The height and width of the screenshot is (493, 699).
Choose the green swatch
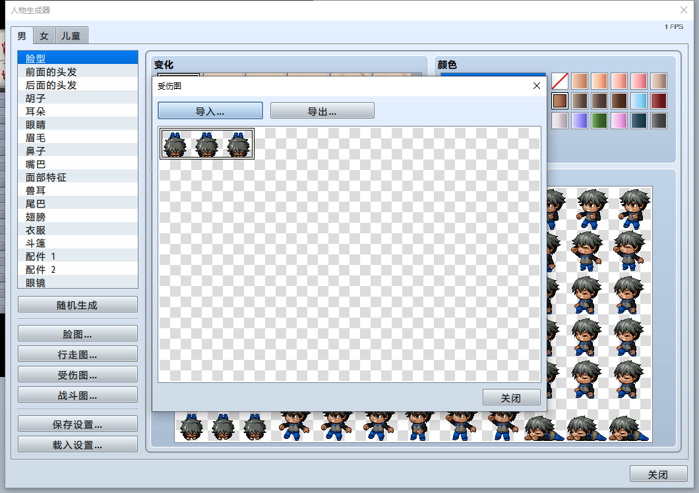point(599,121)
